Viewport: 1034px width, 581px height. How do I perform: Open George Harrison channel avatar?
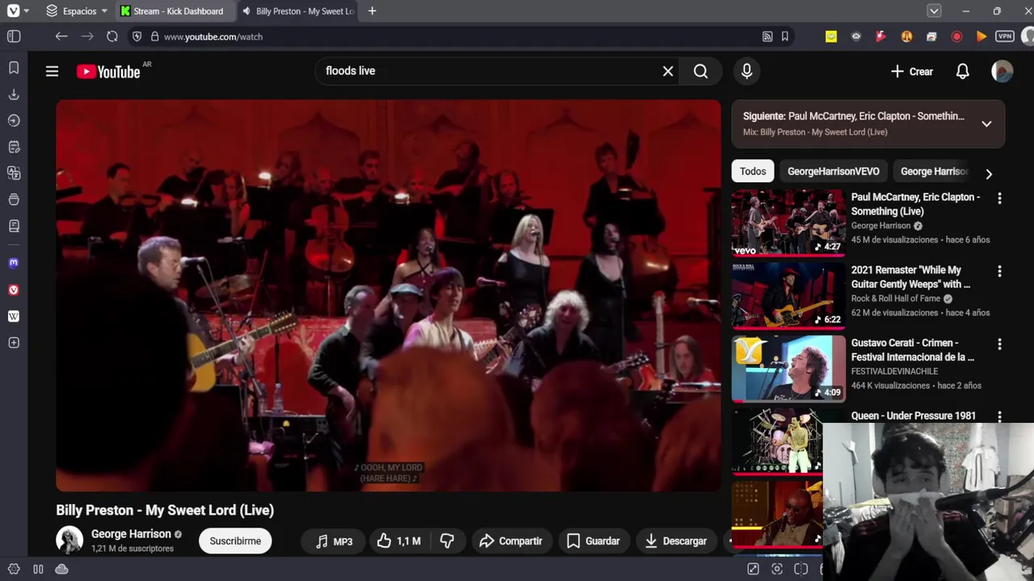[69, 540]
